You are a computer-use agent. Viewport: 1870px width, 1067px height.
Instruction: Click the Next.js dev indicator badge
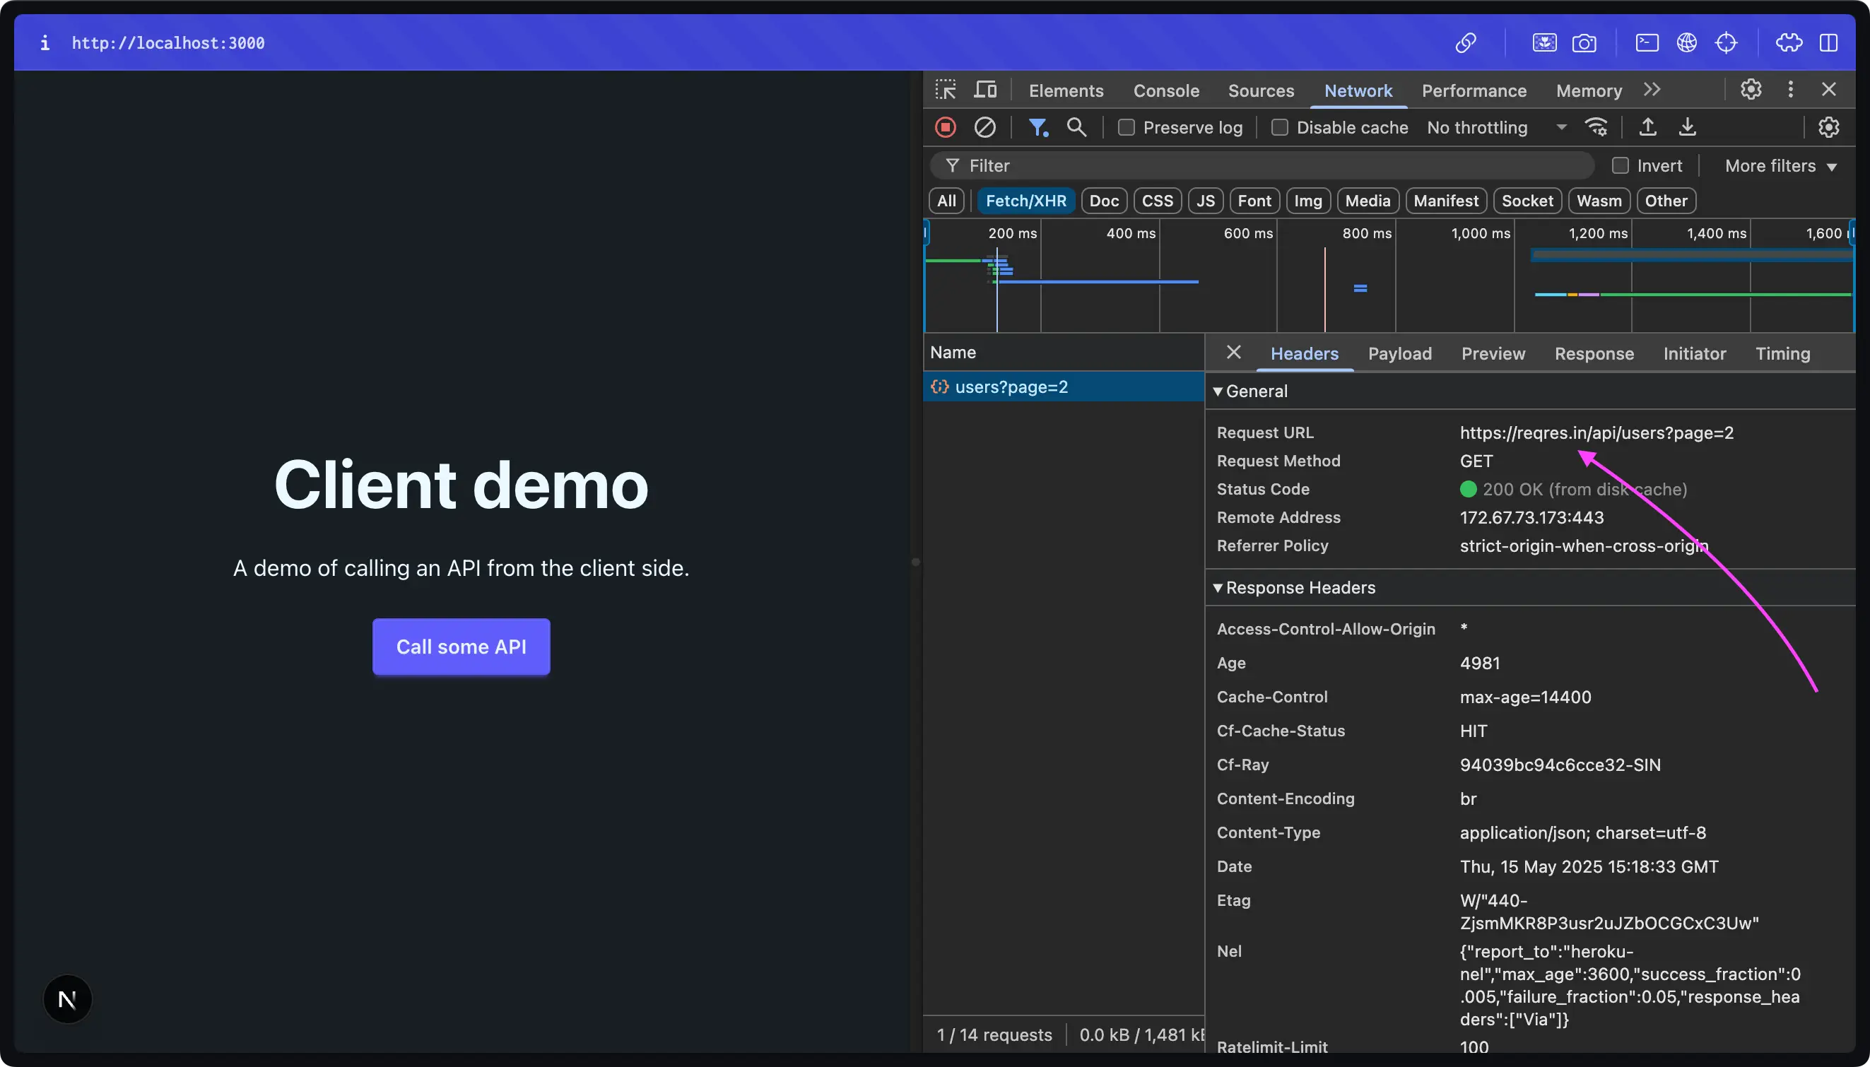click(67, 1000)
